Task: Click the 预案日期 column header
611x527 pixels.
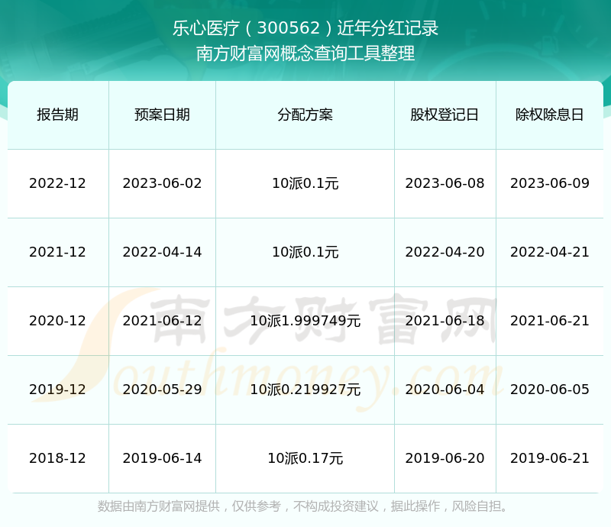Action: [x=162, y=115]
